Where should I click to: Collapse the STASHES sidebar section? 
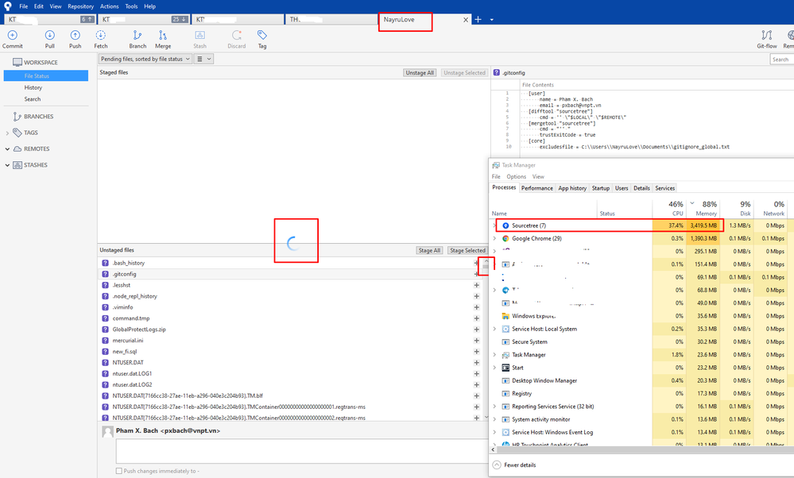pos(7,165)
